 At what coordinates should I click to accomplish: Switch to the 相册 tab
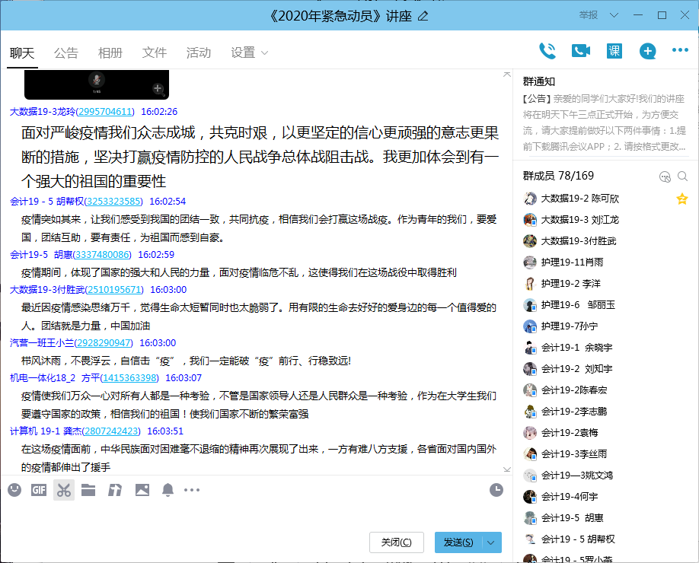point(110,52)
